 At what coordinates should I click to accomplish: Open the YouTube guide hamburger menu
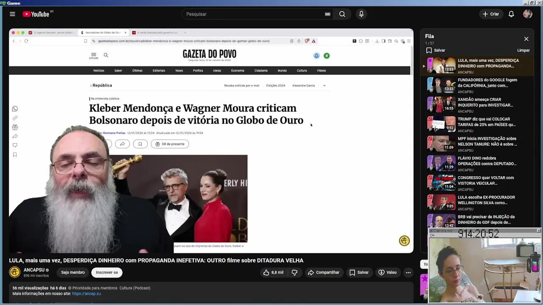12,14
